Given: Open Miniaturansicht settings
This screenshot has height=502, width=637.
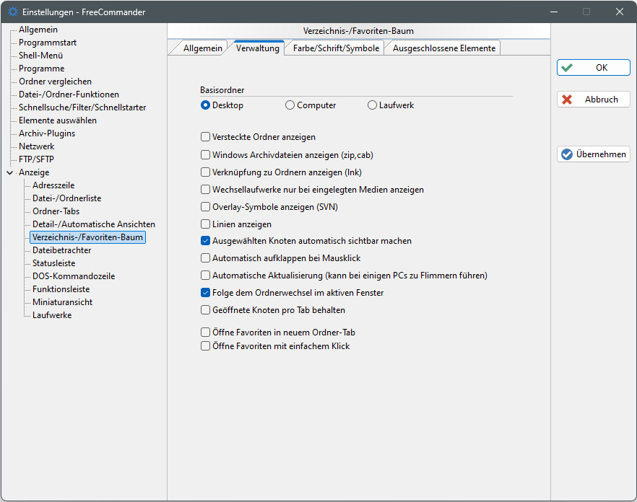Looking at the screenshot, I should point(63,302).
